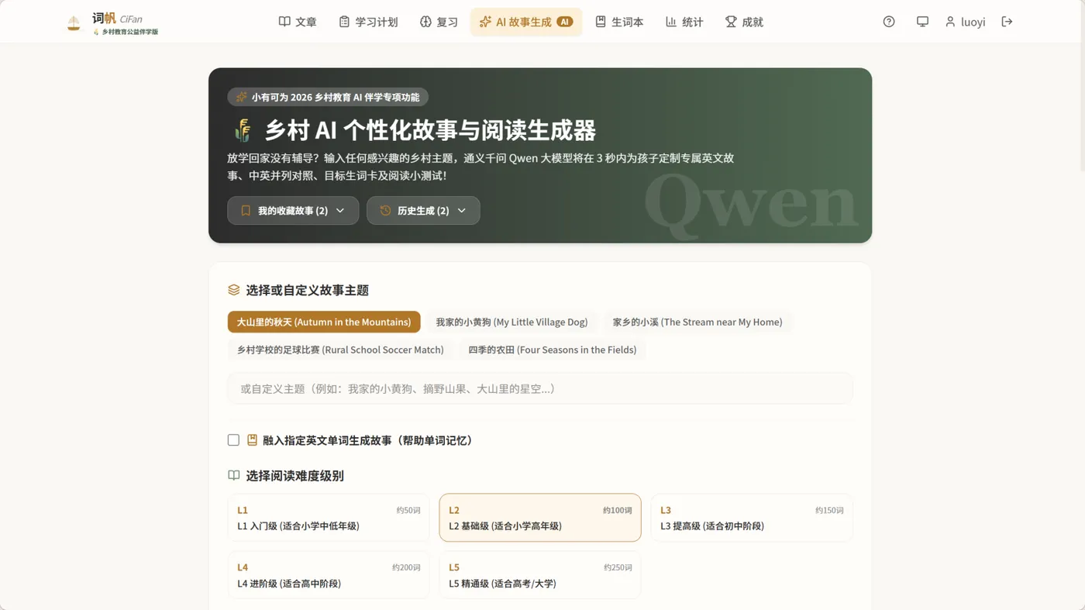This screenshot has width=1085, height=610.
Task: Click the wordbook icon beside 融入指定英文单词
Action: coord(252,440)
